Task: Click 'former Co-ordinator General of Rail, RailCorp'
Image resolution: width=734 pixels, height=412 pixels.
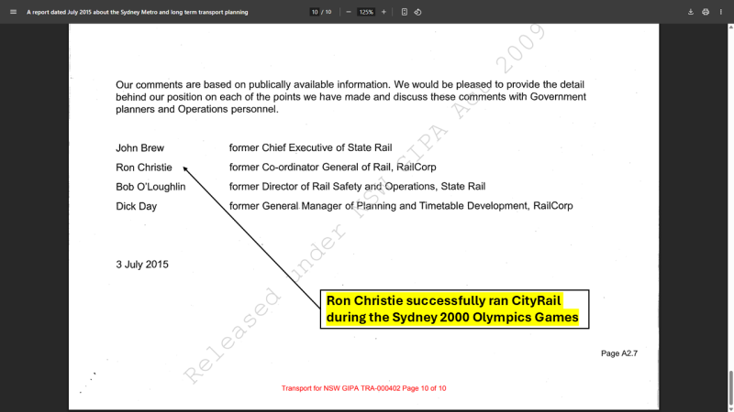Action: click(x=332, y=167)
